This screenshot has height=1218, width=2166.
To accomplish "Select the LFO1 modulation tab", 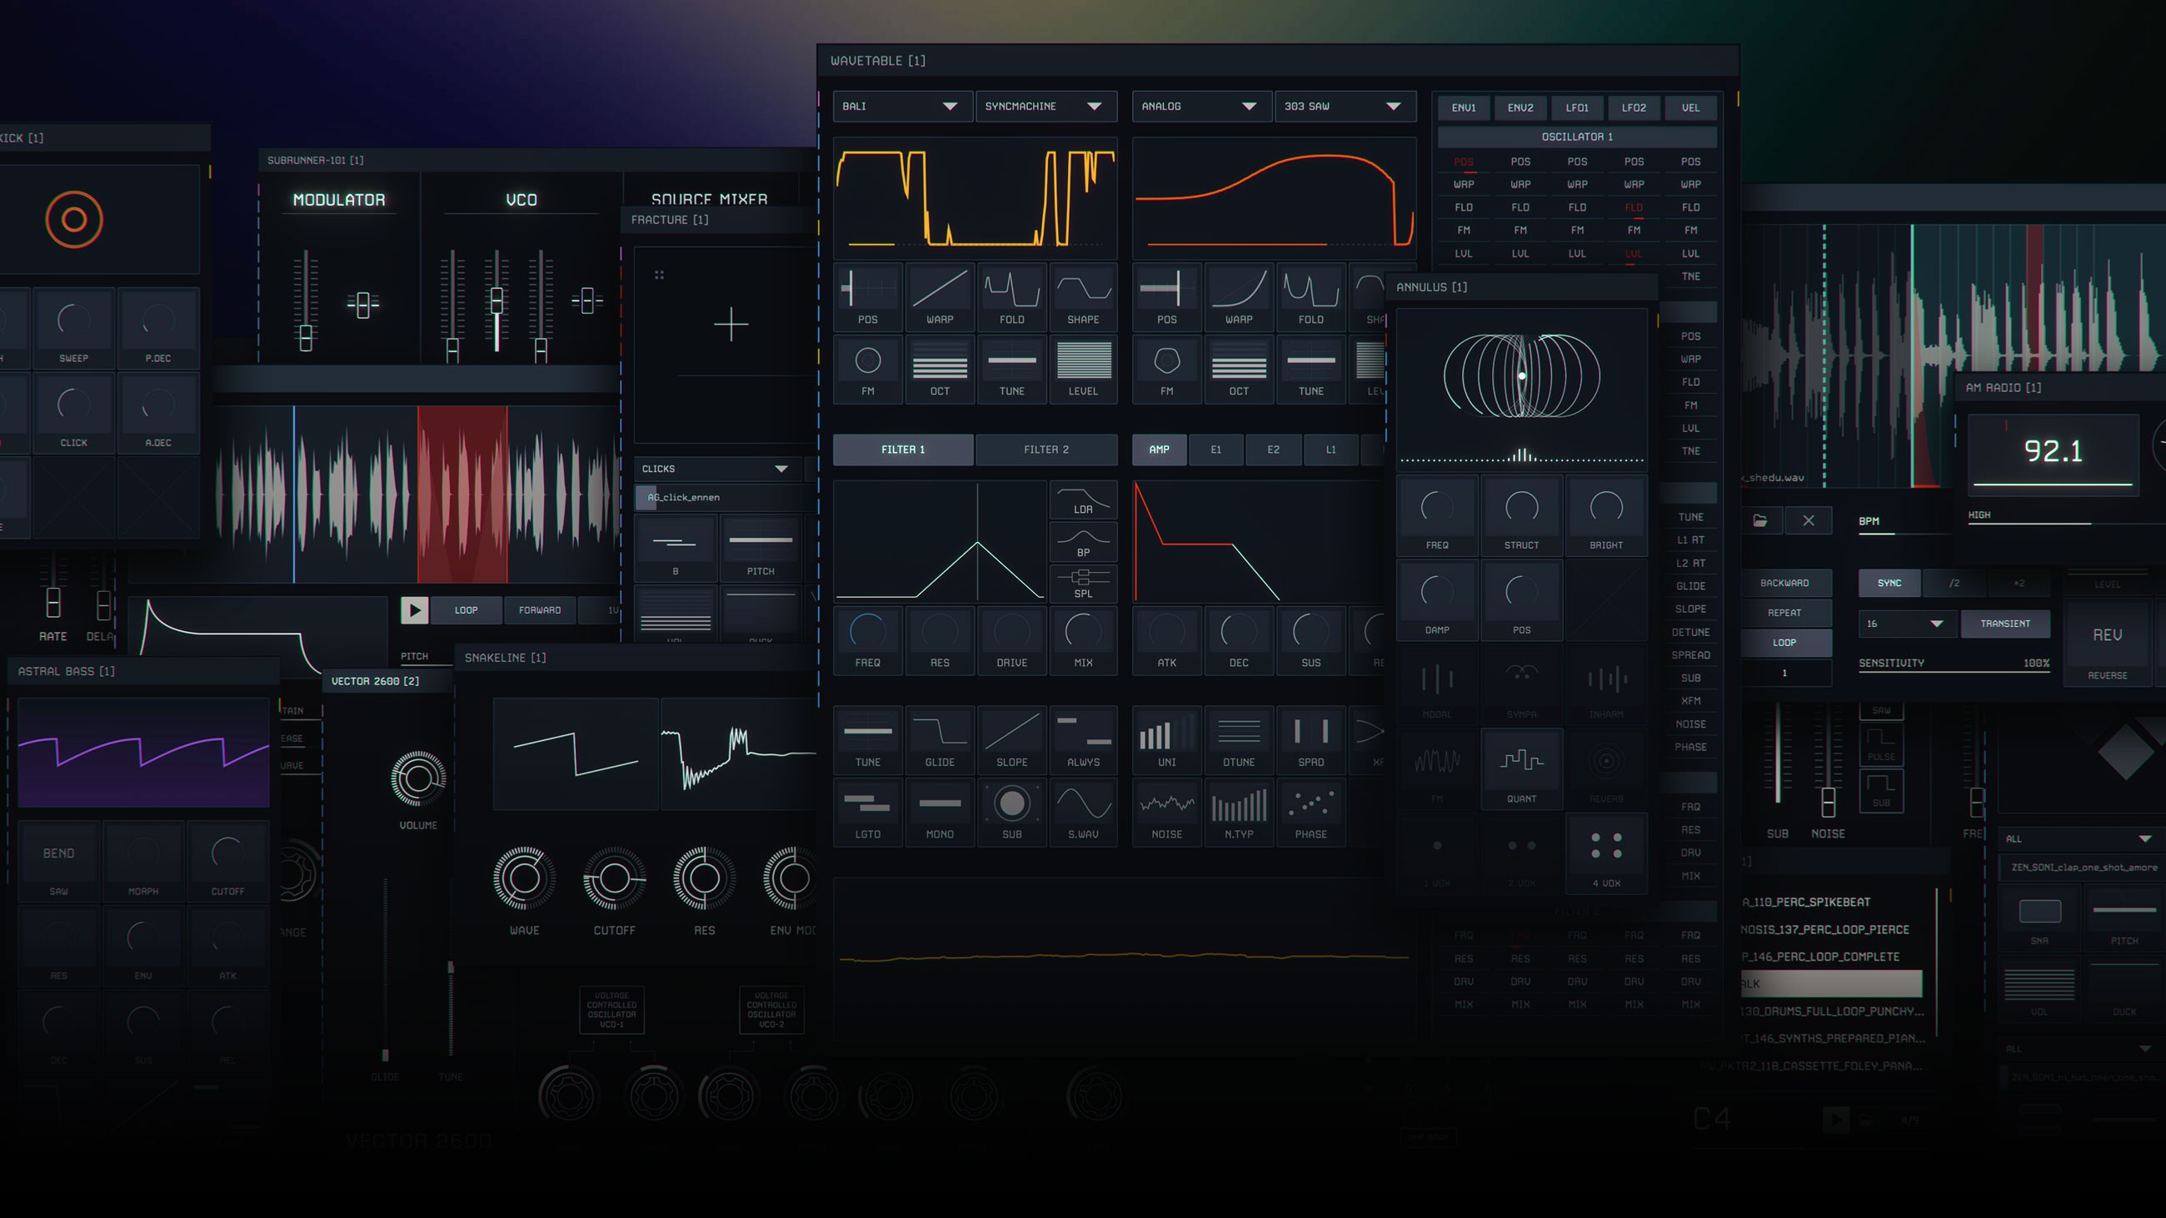I will [1576, 107].
